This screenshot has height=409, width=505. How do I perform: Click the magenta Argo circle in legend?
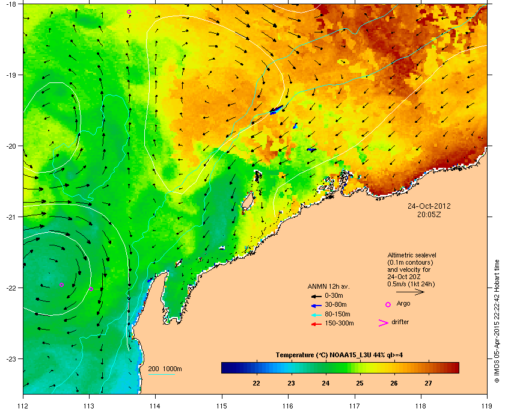point(388,304)
